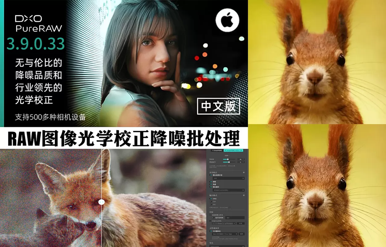Image resolution: width=386 pixels, height=247 pixels.
Task: Open the estimated file size help icon
Action: [229, 207]
